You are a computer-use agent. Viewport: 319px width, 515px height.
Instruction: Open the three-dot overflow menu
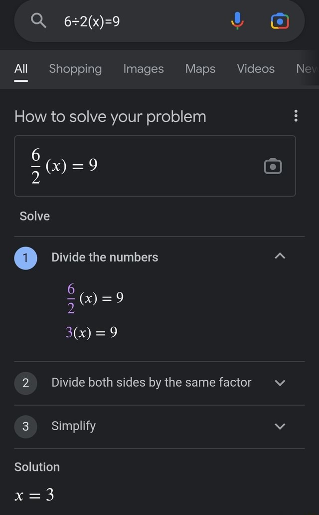(x=296, y=116)
